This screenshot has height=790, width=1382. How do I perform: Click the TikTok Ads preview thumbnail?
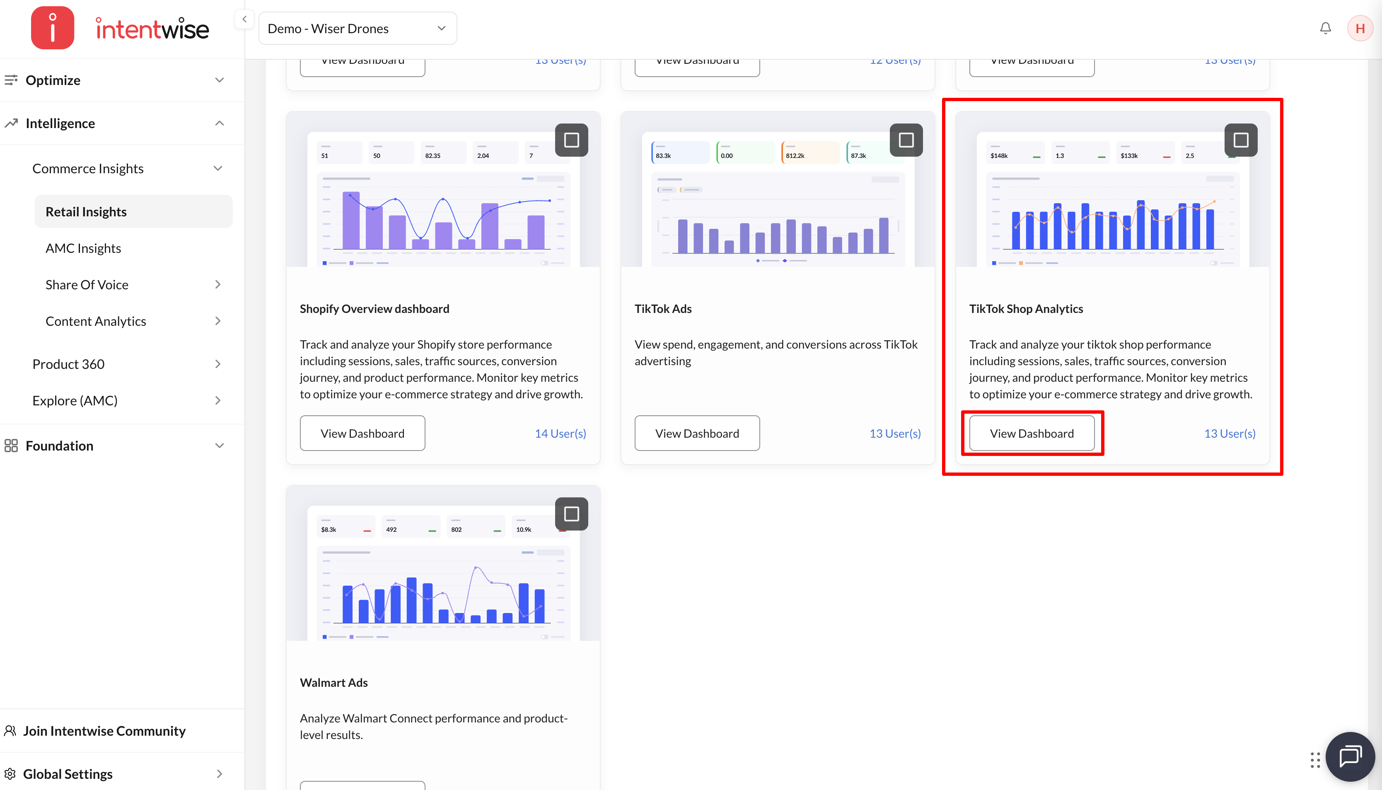coord(778,189)
